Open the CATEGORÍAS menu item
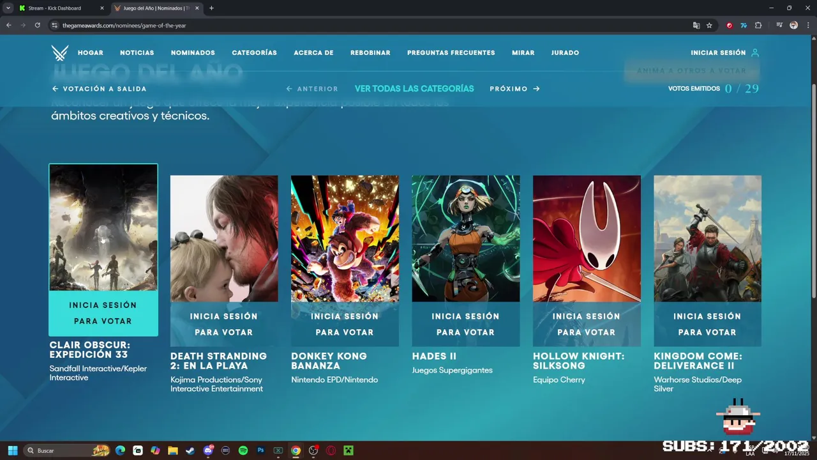Image resolution: width=817 pixels, height=460 pixels. pos(254,53)
